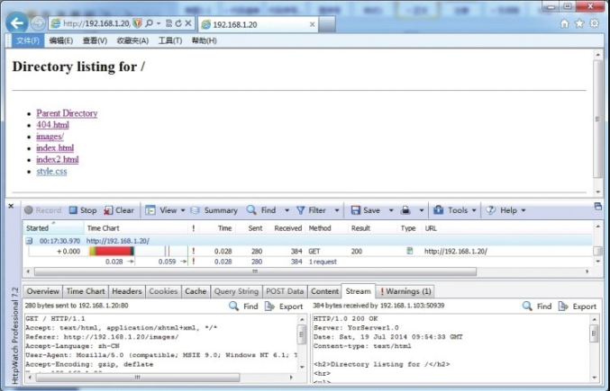
Task: Switch to the Cache tab
Action: [196, 291]
